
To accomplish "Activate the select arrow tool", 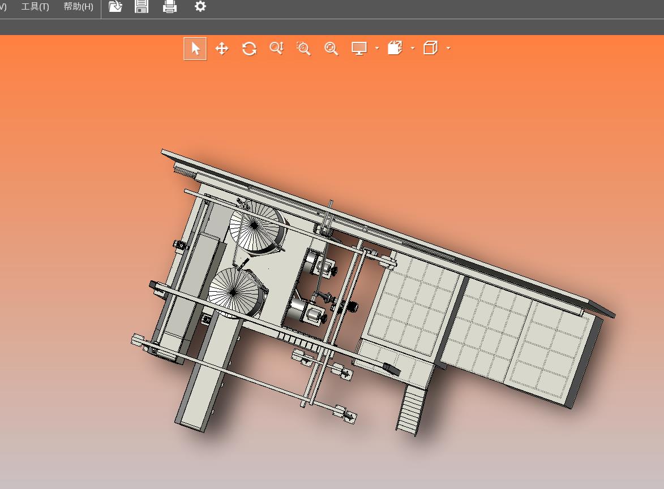I will pyautogui.click(x=195, y=49).
